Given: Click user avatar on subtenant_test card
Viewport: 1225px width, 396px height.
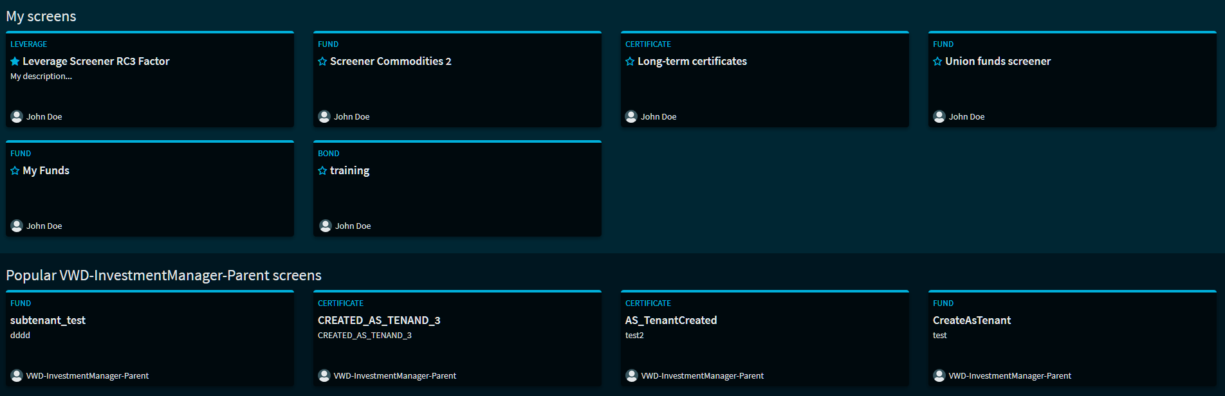Looking at the screenshot, I should tap(17, 375).
